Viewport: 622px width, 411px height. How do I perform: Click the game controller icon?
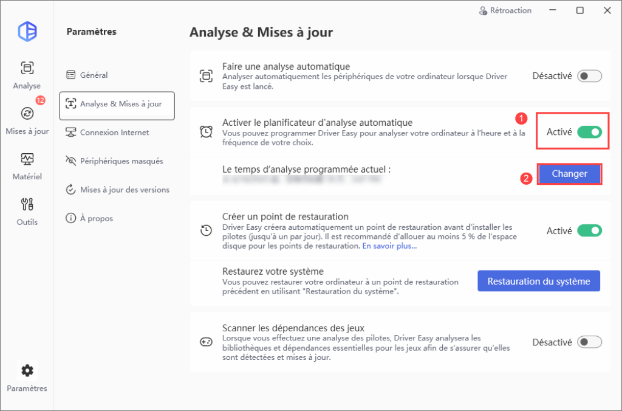(206, 342)
